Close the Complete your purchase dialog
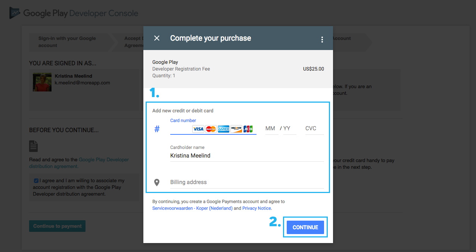Image resolution: width=476 pixels, height=252 pixels. click(x=157, y=38)
